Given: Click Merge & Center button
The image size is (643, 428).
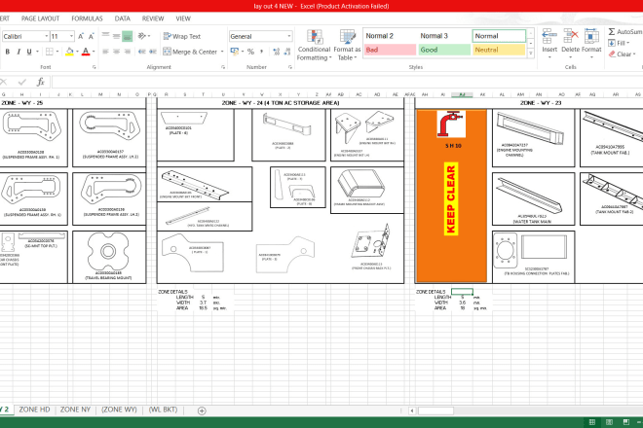Looking at the screenshot, I should 190,52.
